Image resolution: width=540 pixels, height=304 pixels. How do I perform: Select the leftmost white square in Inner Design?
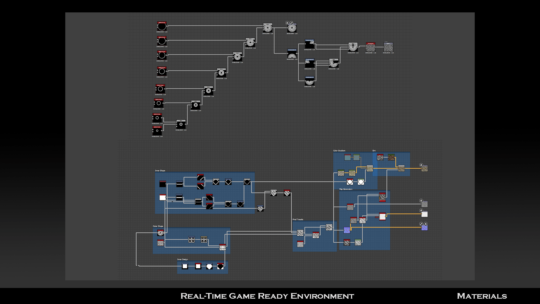(185, 266)
